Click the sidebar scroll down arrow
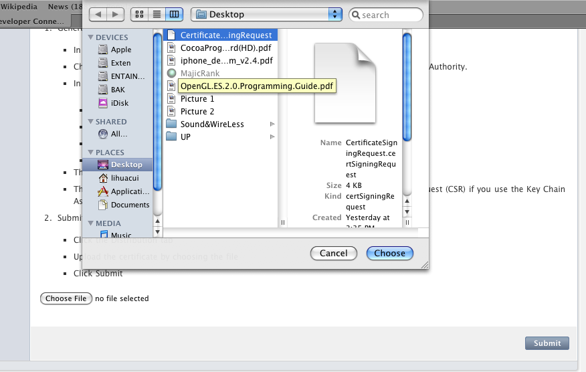The image size is (586, 372). (158, 231)
